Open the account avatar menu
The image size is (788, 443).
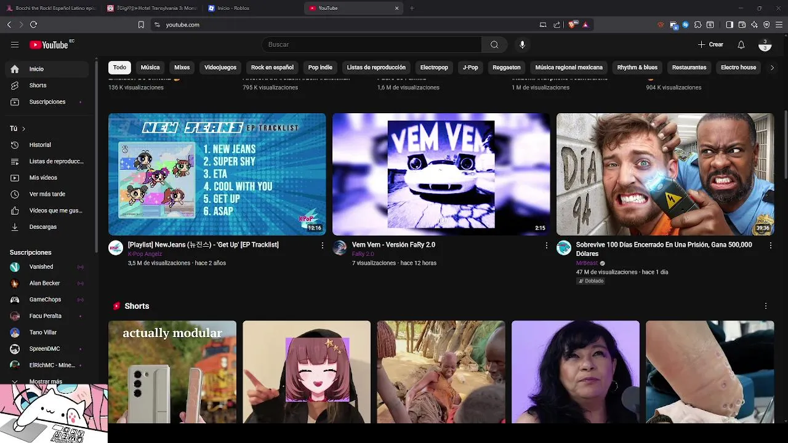click(x=765, y=45)
